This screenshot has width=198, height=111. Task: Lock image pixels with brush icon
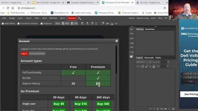[x=146, y=66]
